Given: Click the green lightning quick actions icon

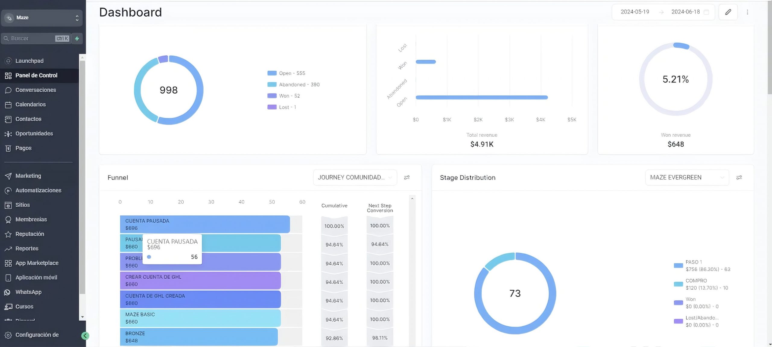Looking at the screenshot, I should pyautogui.click(x=77, y=39).
